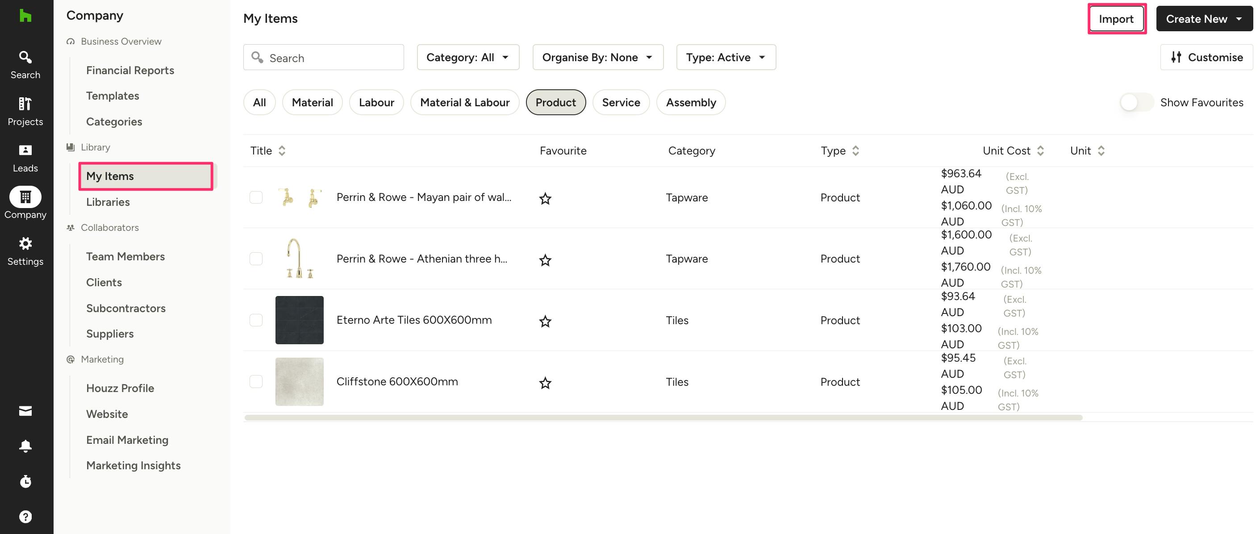The image size is (1260, 534).
Task: Expand the Category: All dropdown
Action: [467, 57]
